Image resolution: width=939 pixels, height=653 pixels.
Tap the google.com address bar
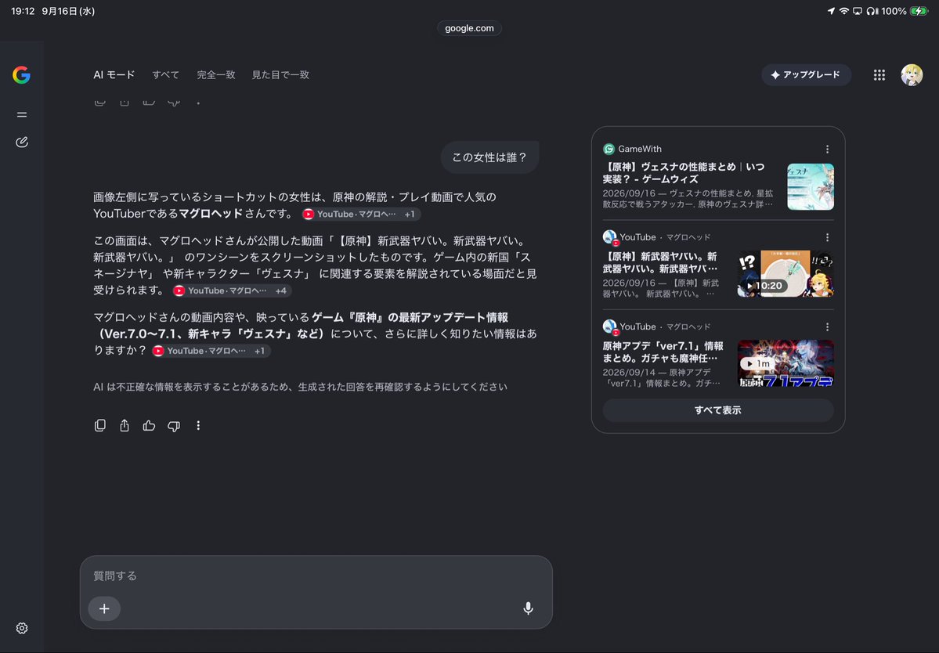469,28
